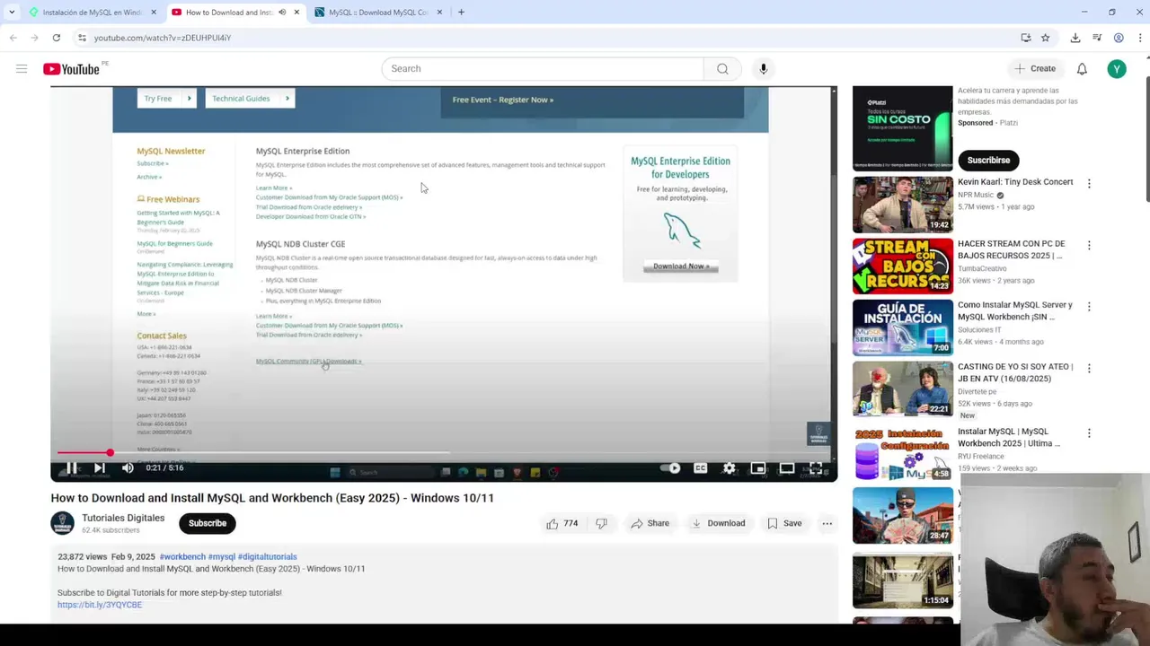
Task: Toggle the autoplay switch
Action: click(670, 467)
